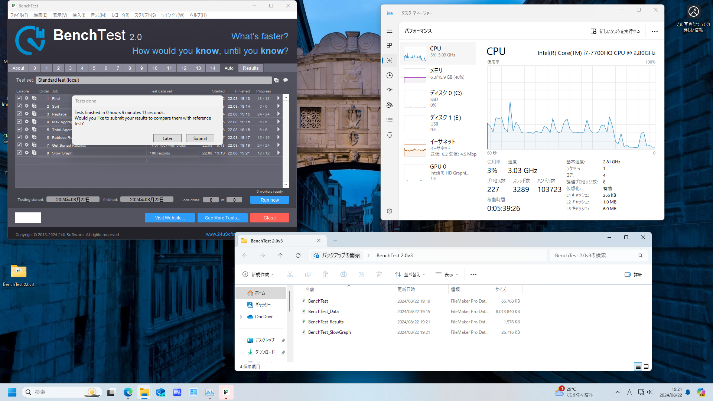Click the See More Tools... button

pyautogui.click(x=222, y=218)
